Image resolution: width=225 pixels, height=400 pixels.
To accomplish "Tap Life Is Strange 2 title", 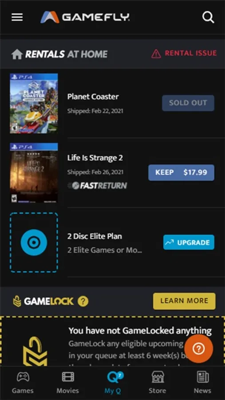I will click(x=95, y=158).
